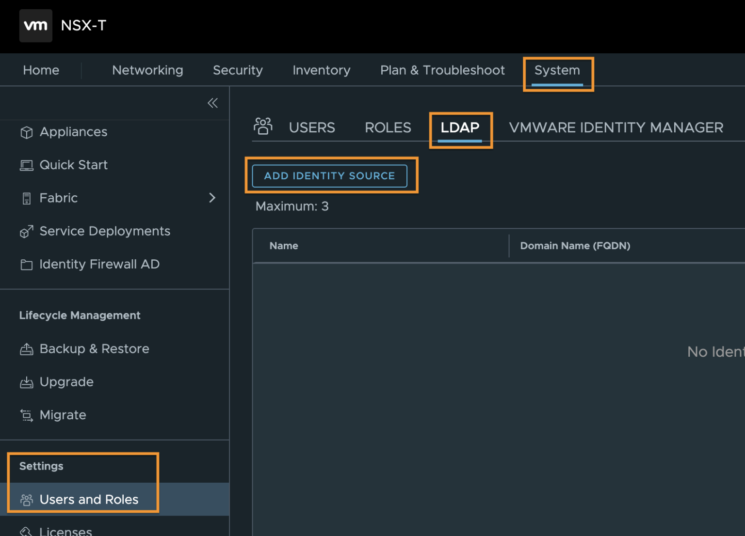Open the ROLES tab
745x536 pixels.
pyautogui.click(x=388, y=127)
